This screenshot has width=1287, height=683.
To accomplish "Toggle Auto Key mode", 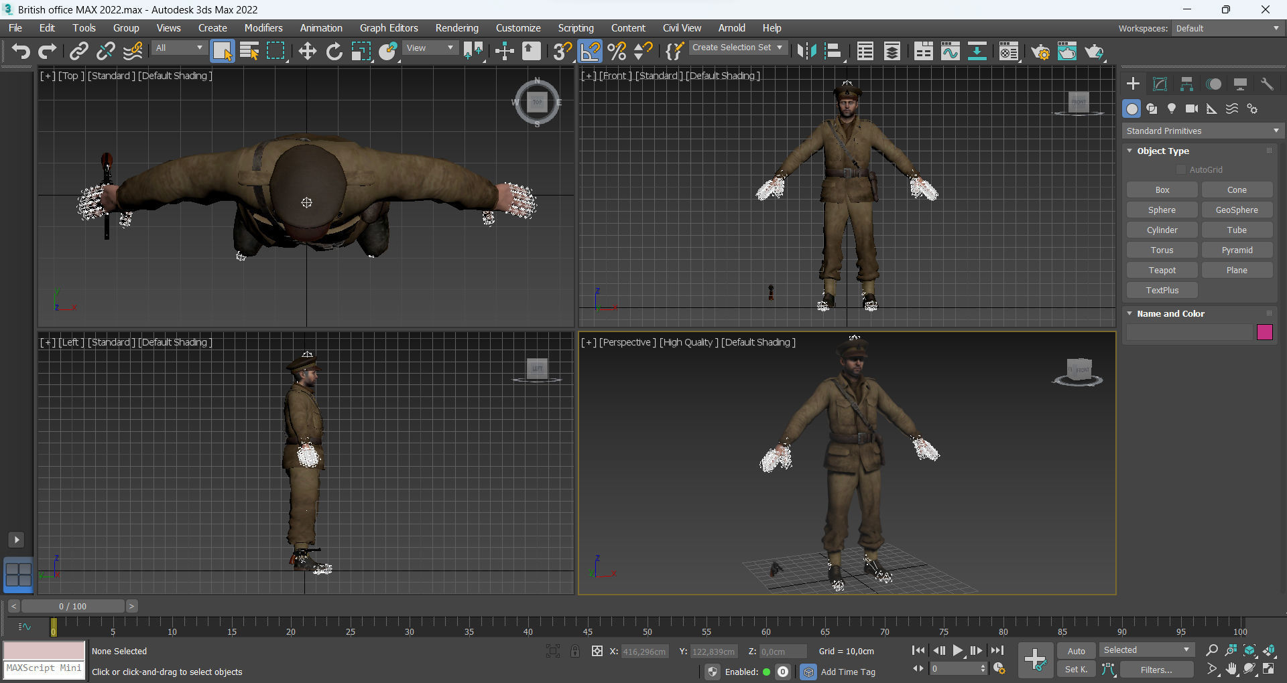I will click(1077, 651).
